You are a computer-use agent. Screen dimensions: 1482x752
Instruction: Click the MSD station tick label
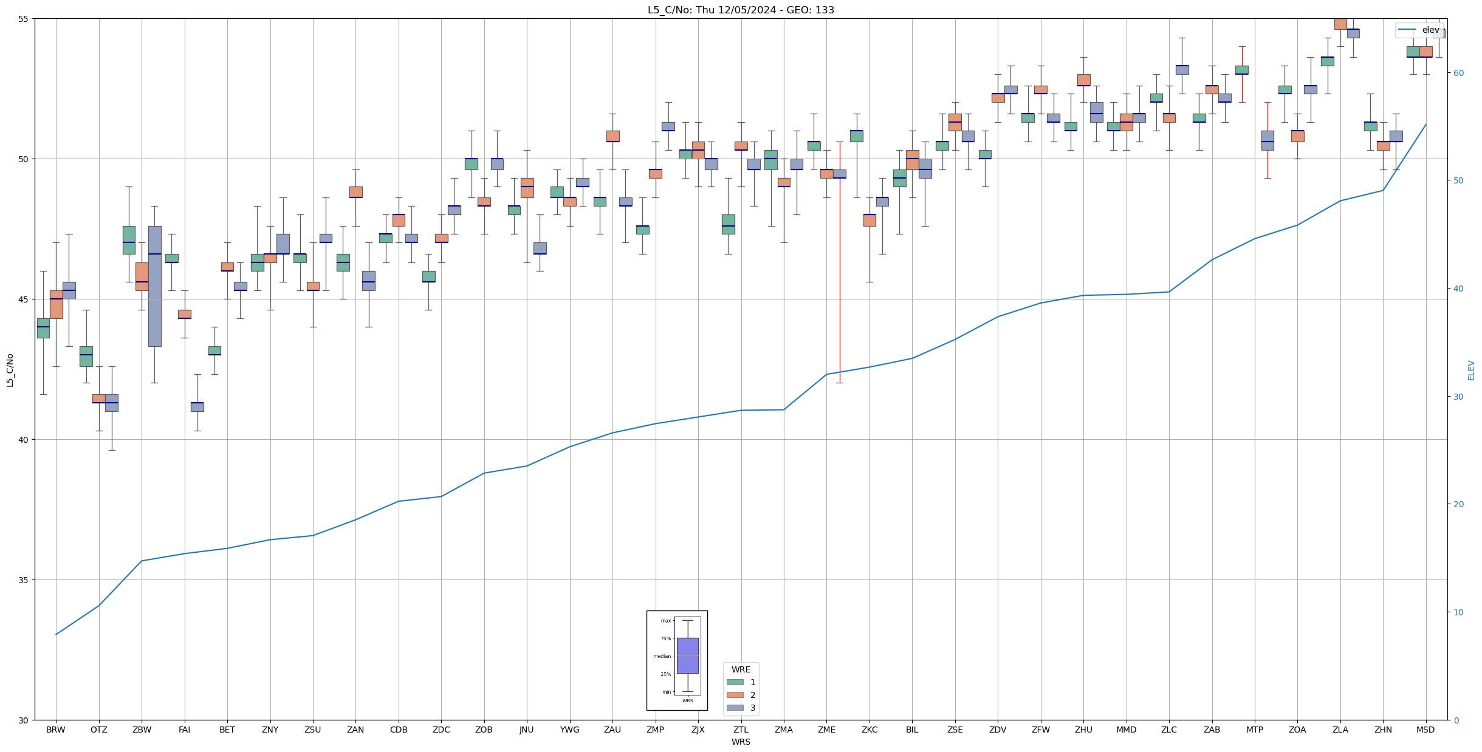(x=1425, y=730)
